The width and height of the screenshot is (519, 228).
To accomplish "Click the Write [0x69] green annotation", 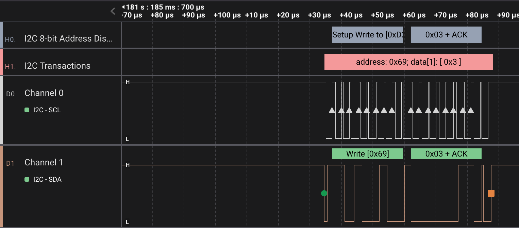I will tap(368, 153).
